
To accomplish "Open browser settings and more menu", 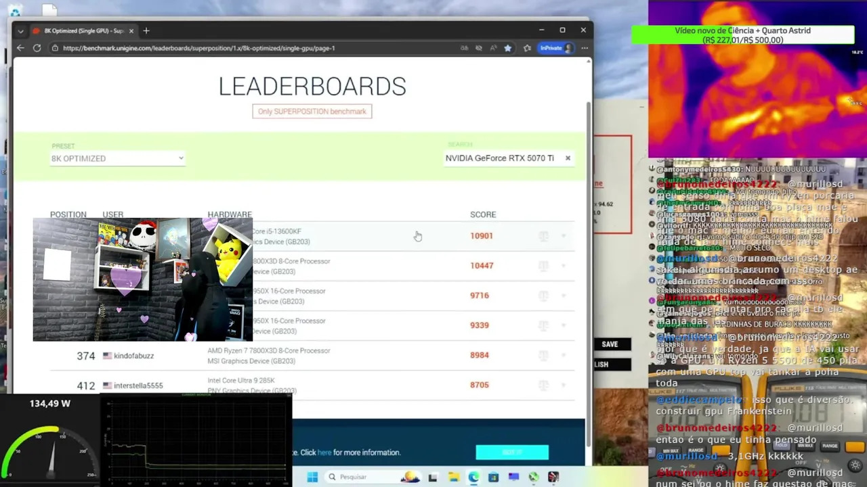I will pos(585,48).
